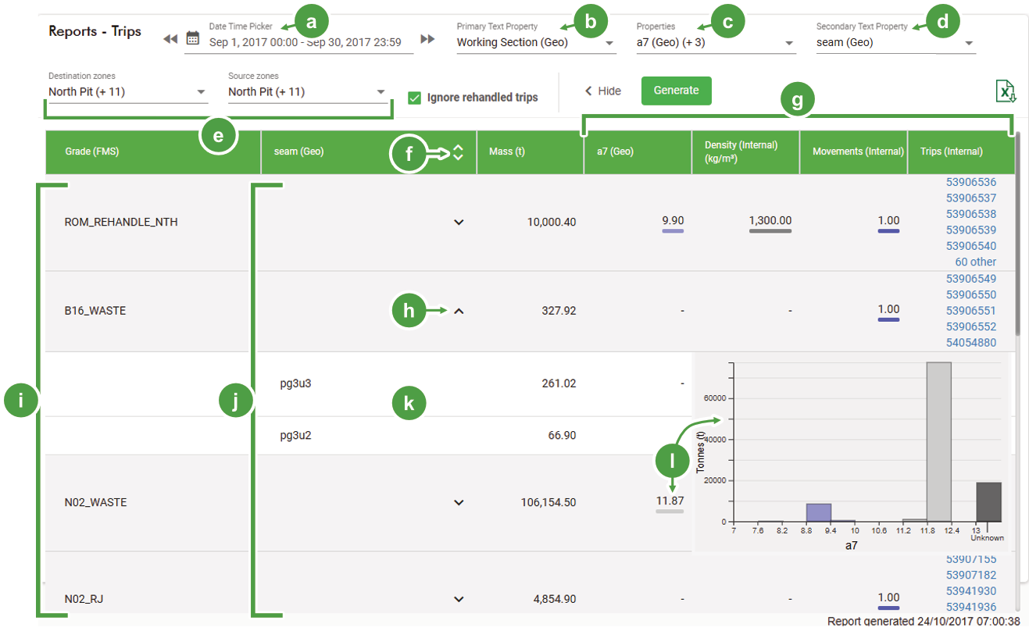This screenshot has height=631, width=1029.
Task: Open Primary Text Property dropdown (Working Section)
Action: coord(536,43)
